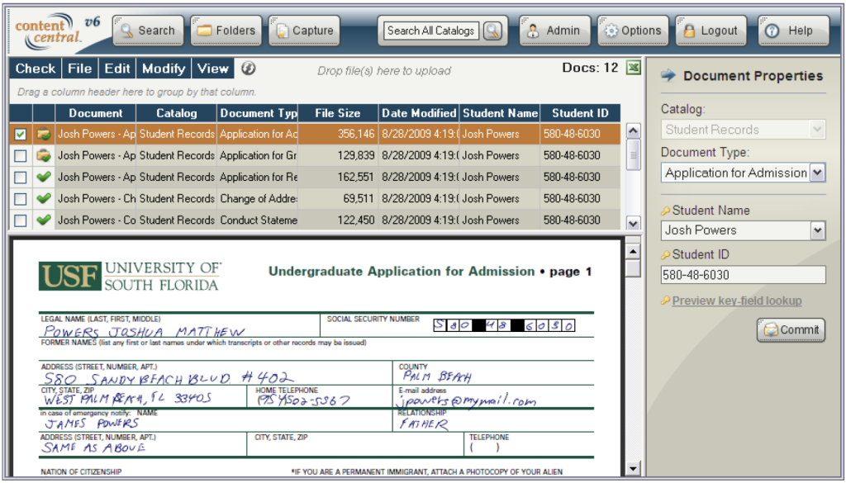The height and width of the screenshot is (483, 846).
Task: Check the Change of Address row checkbox
Action: [x=21, y=199]
